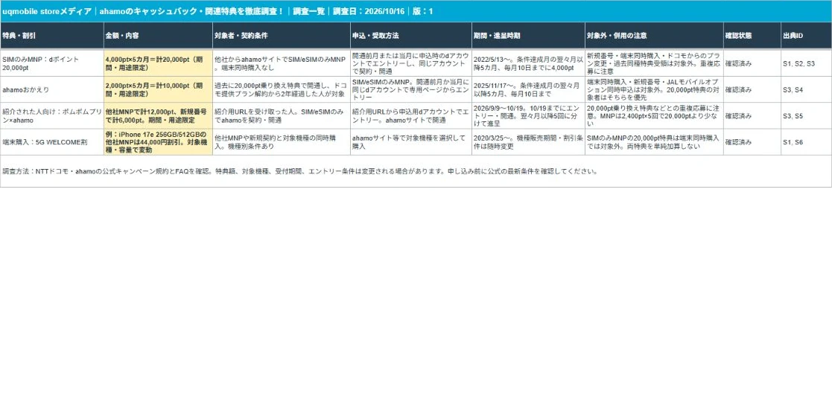Click the '過去に20,000pt乗り換え特典で開通し' cell
The width and height of the screenshot is (832, 396).
click(x=282, y=89)
